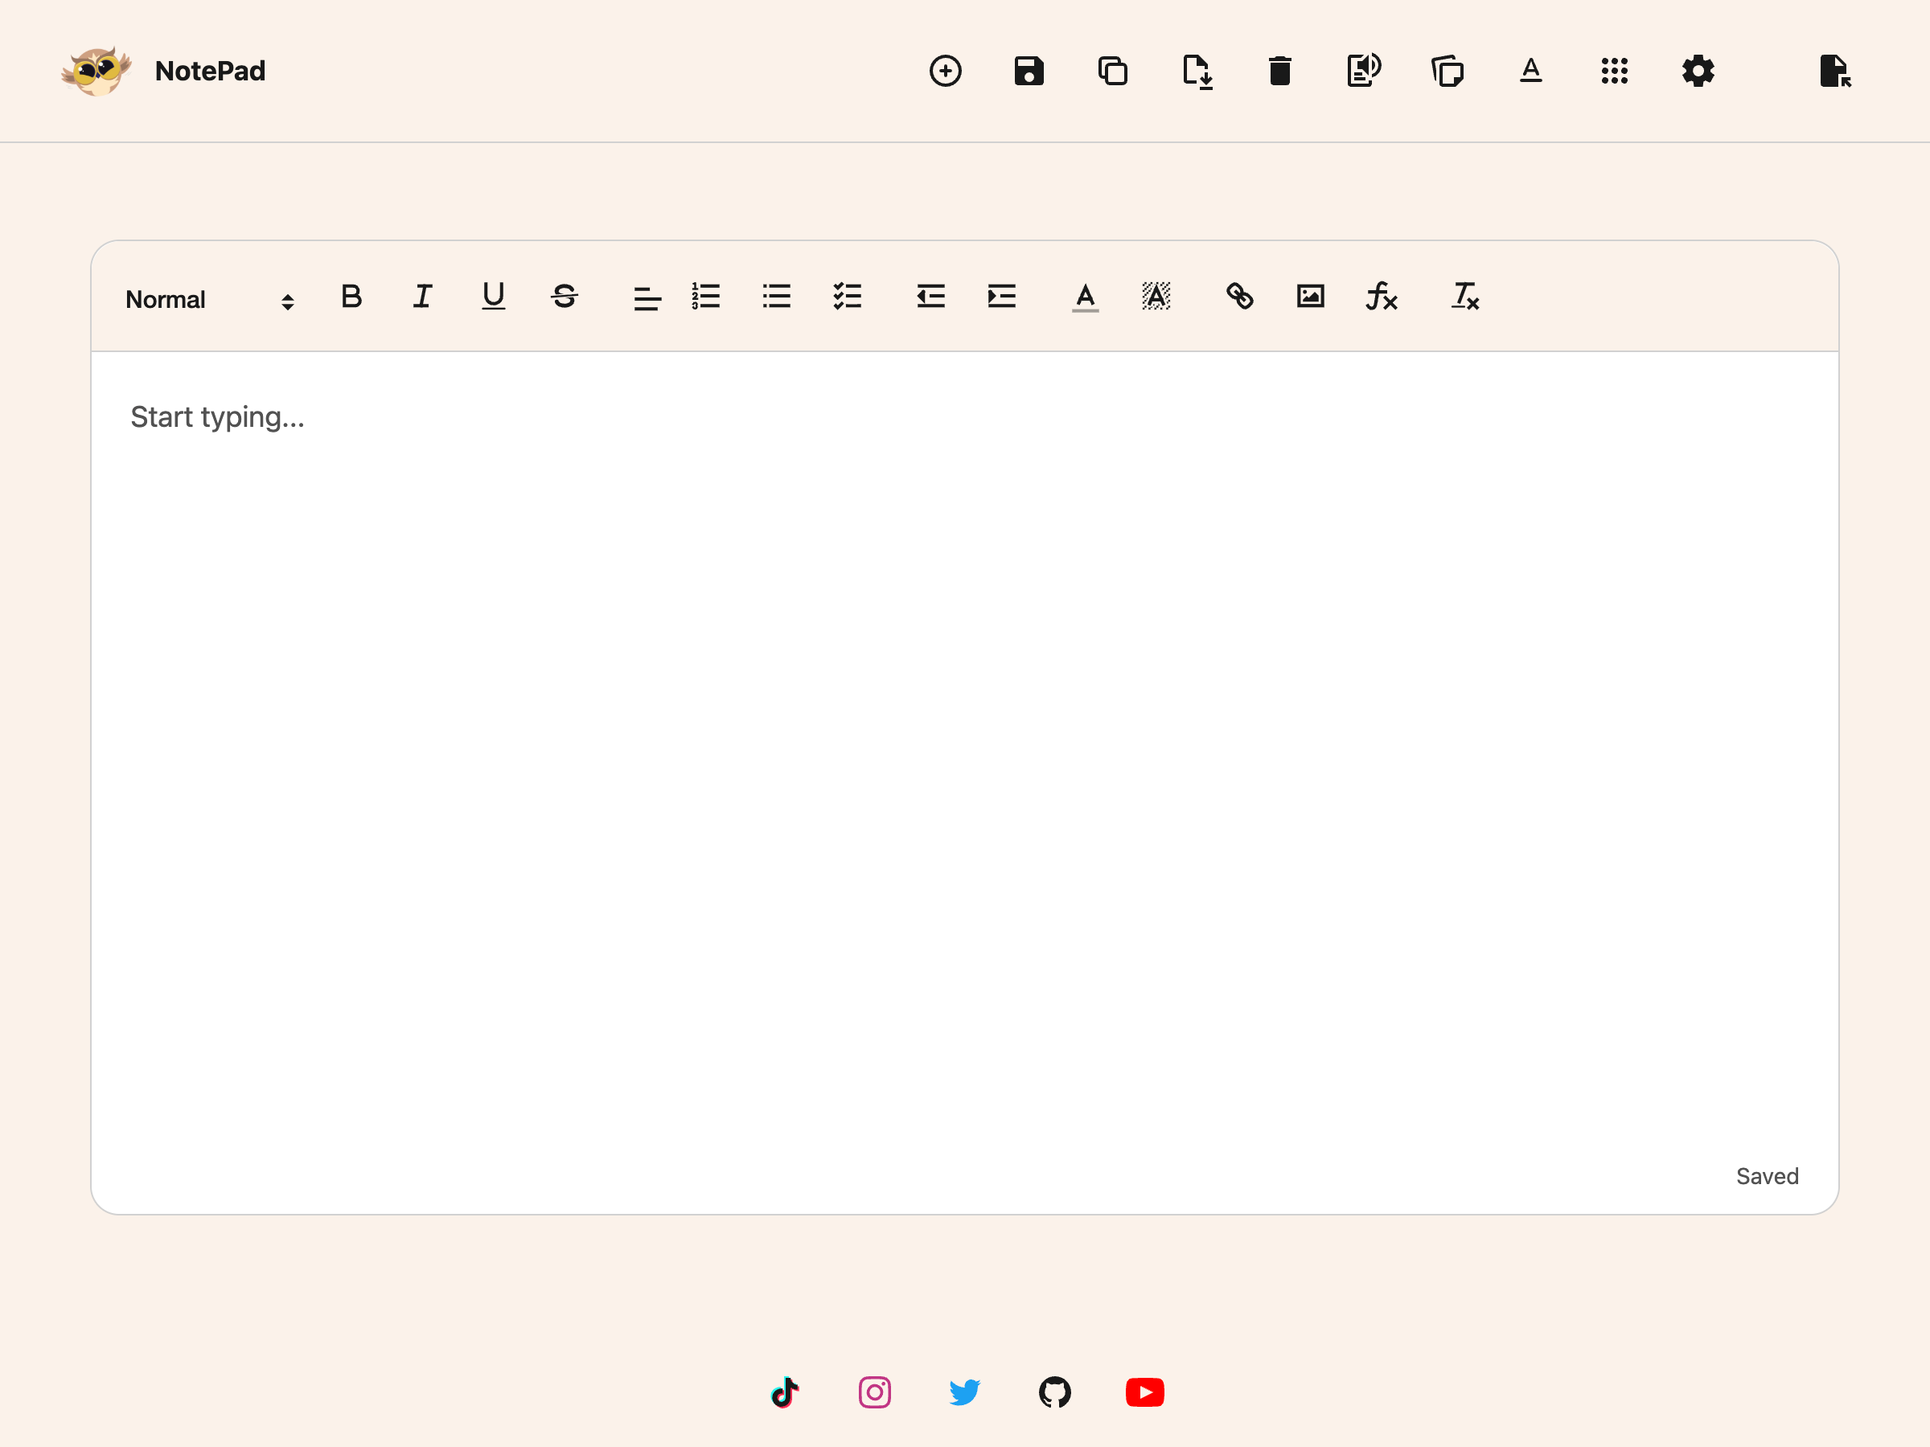Screen dimensions: 1930x1447
Task: Click the NotePad title text
Action: click(209, 71)
